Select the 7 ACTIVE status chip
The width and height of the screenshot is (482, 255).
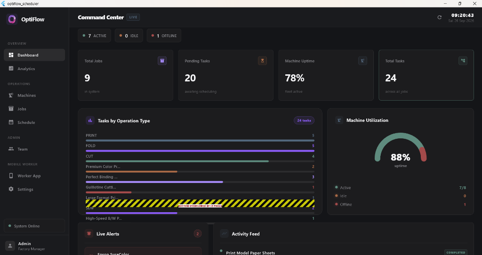[94, 36]
